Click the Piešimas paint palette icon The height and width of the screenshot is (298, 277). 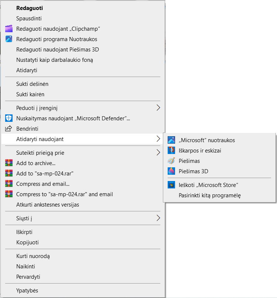point(171,161)
